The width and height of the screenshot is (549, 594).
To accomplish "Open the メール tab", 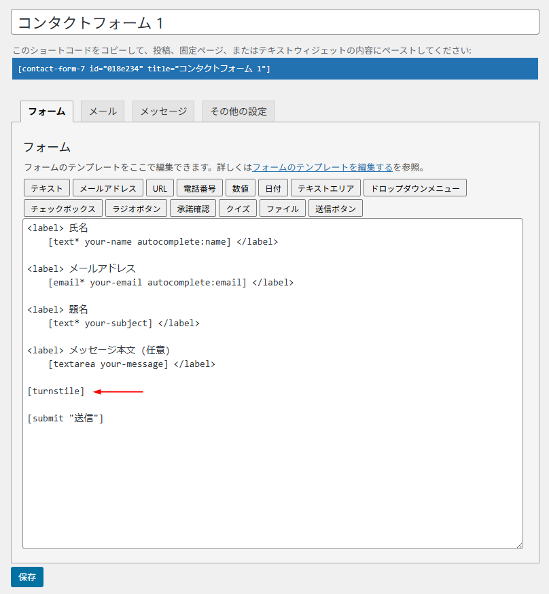I will coord(103,111).
